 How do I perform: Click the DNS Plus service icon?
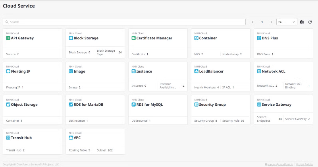click(259, 38)
